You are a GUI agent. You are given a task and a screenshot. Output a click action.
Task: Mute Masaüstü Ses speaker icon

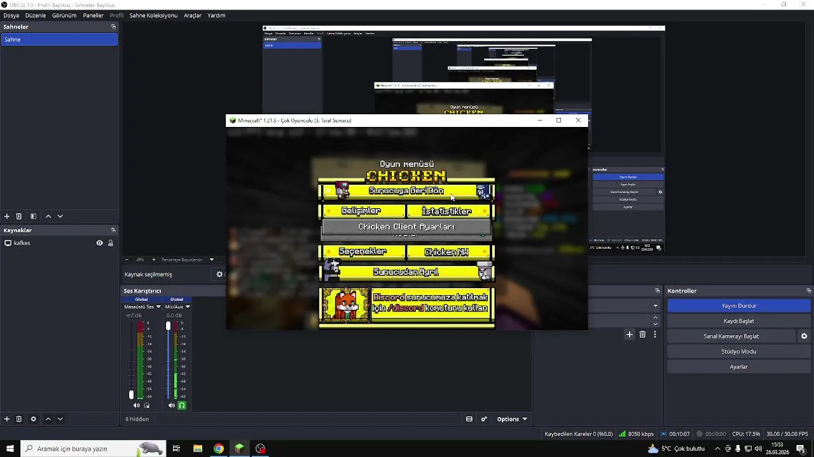136,406
